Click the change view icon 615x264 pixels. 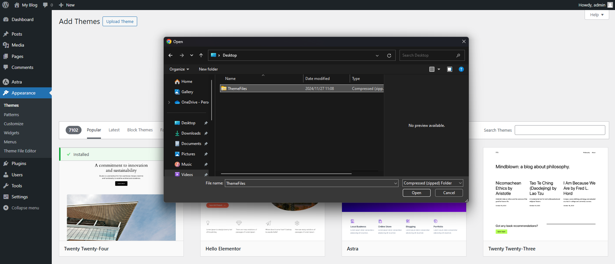click(432, 69)
